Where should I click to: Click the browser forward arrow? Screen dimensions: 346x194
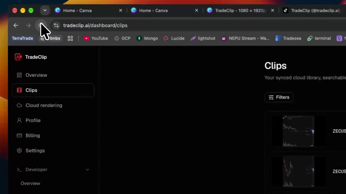click(28, 25)
